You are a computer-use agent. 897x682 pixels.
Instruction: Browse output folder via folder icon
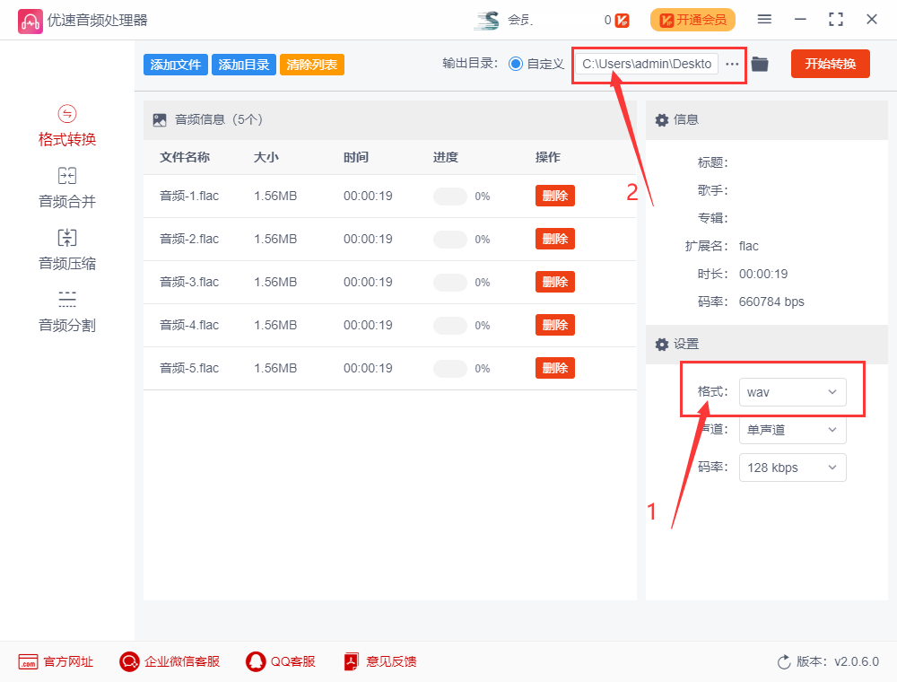click(x=759, y=64)
